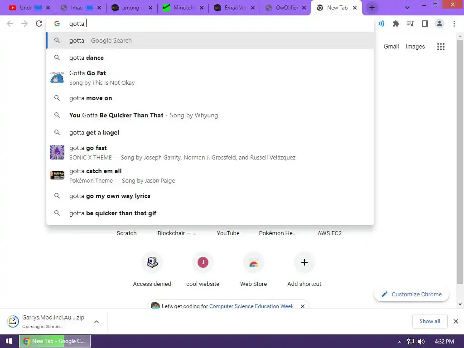Click the Google G icon in address bar
Viewport: 464px width, 348px height.
click(x=57, y=24)
